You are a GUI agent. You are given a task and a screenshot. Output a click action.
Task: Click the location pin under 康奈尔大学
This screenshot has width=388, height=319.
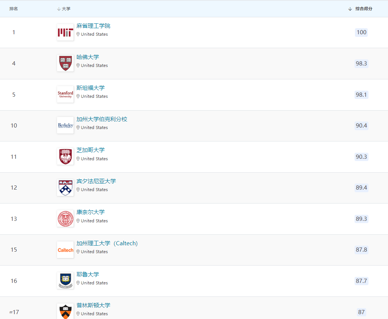(x=78, y=221)
